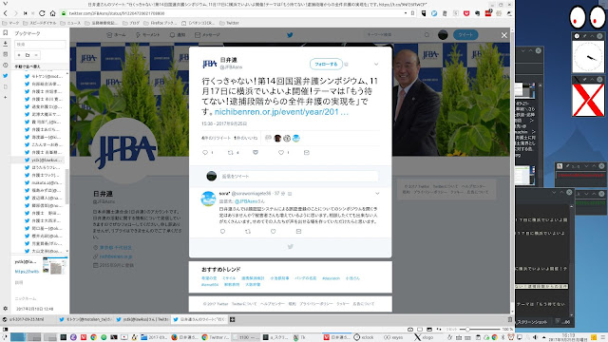The height and width of the screenshot is (342, 608).
Task: Click the Evernote elephant extension icon
Action: (477, 13)
